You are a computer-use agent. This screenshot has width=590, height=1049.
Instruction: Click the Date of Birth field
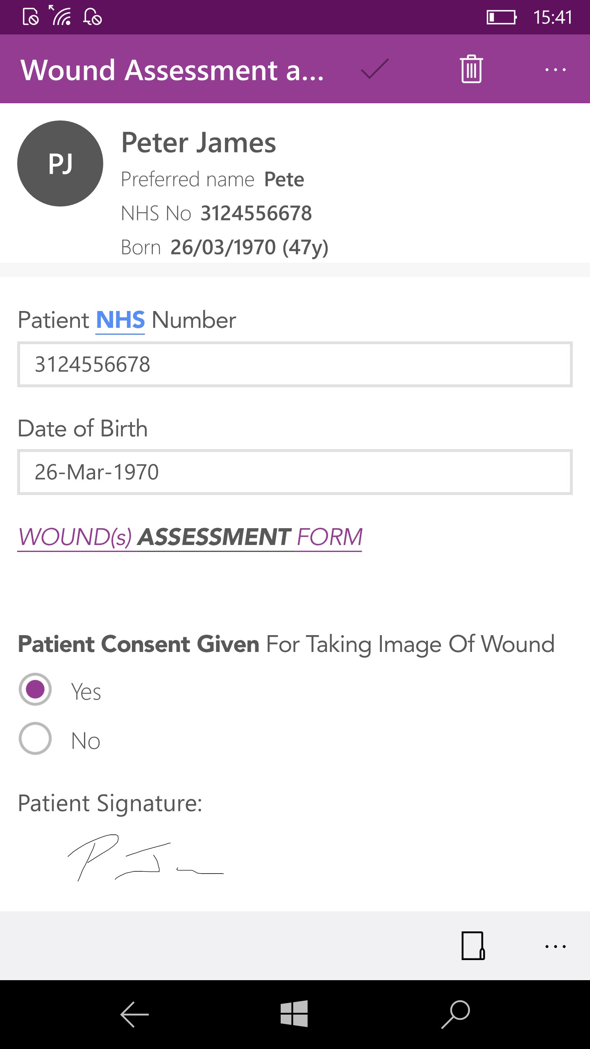295,472
